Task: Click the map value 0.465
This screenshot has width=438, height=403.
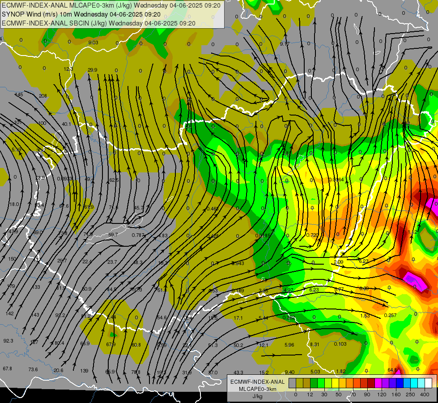Action: [213, 209]
